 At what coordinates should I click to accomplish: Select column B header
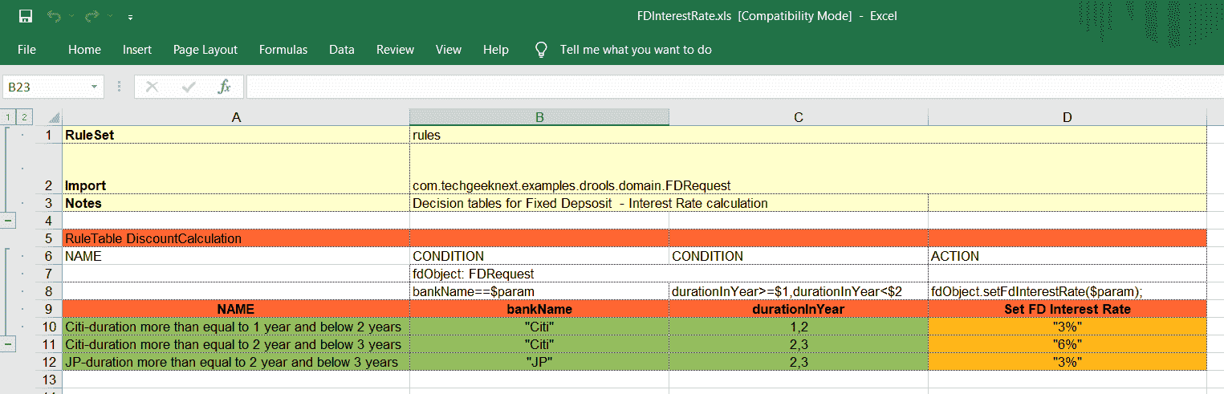539,118
